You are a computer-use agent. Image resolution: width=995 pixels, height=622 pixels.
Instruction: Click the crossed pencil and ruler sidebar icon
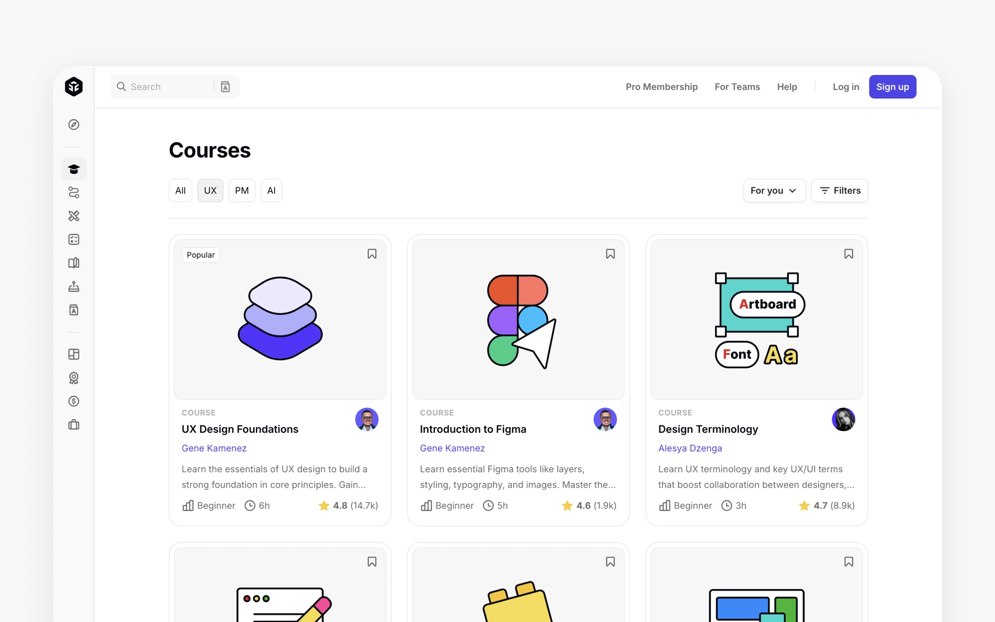[74, 216]
